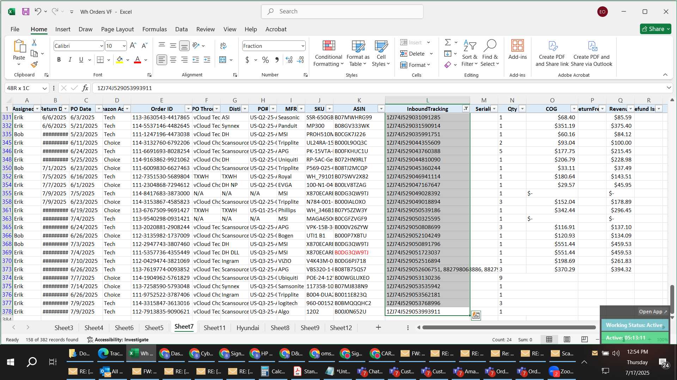This screenshot has height=380, width=677.
Task: Apply Merge & Center to the cells
Action: coord(222,60)
